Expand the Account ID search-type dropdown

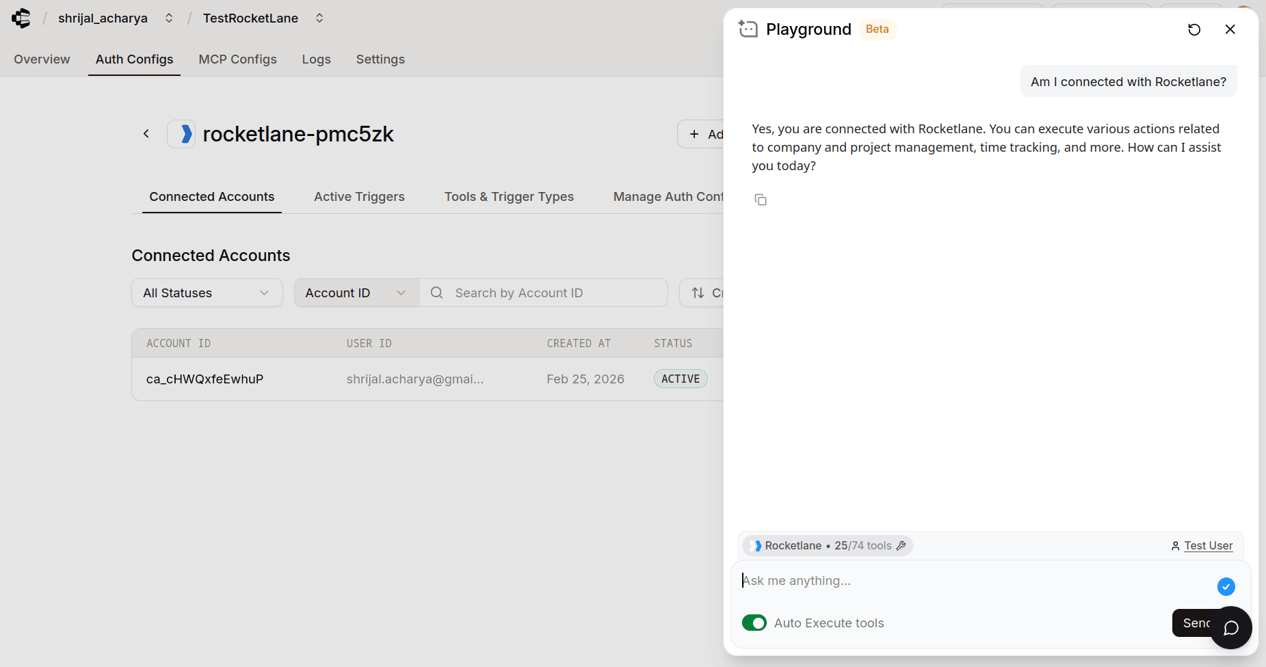356,292
